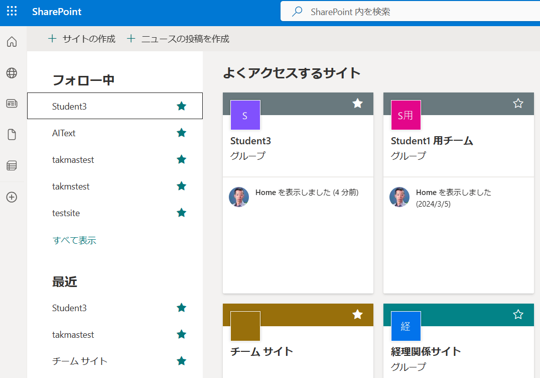The width and height of the screenshot is (540, 378).
Task: Click the フォロー中 section heading
Action: [83, 80]
